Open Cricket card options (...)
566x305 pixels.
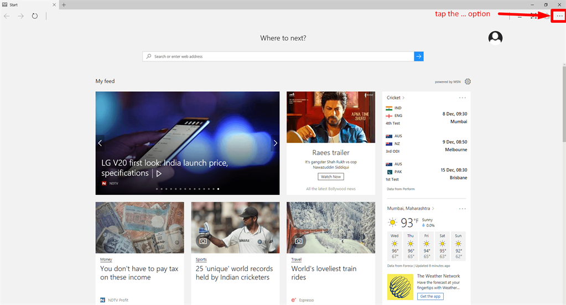pos(463,98)
